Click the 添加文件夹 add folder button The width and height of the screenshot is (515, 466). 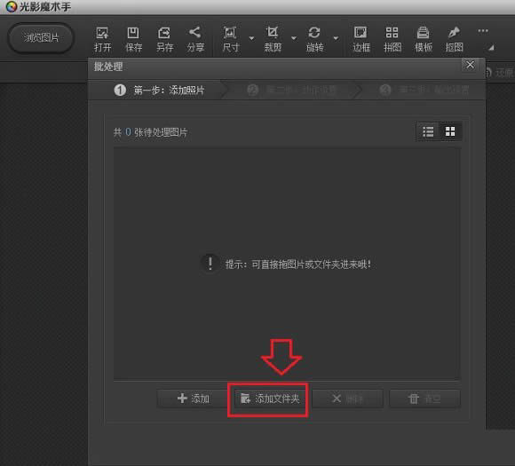[x=269, y=399]
